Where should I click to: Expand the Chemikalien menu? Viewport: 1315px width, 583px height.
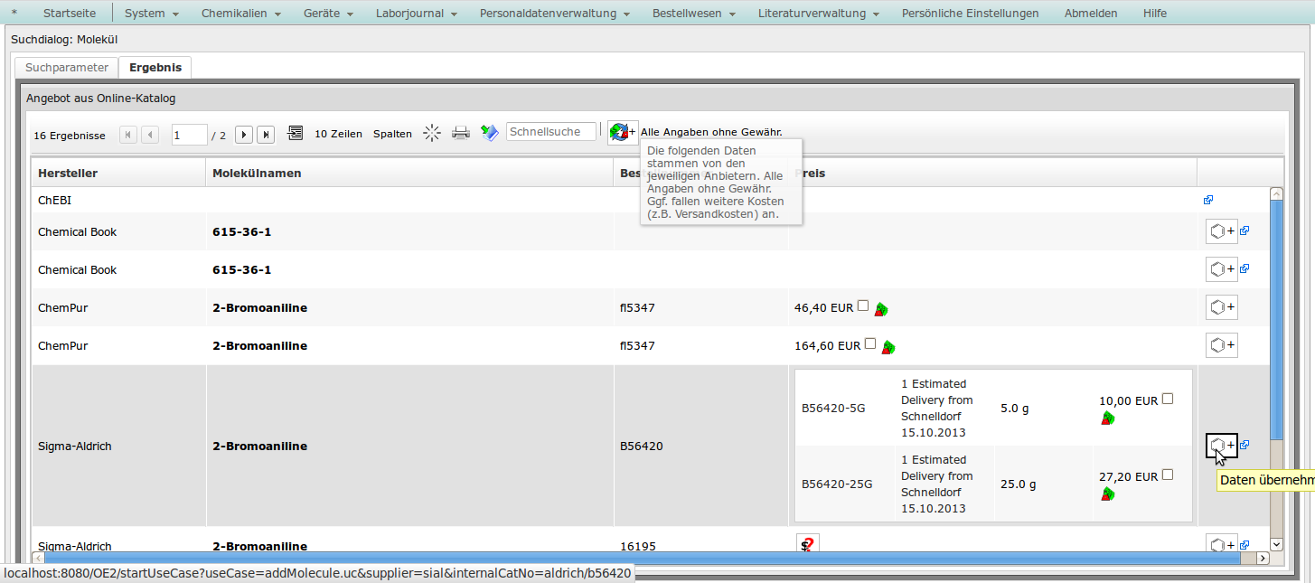(241, 14)
